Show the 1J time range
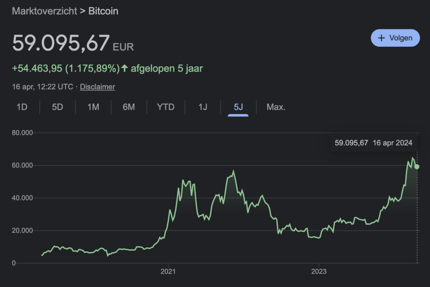The height and width of the screenshot is (287, 430). [x=203, y=107]
